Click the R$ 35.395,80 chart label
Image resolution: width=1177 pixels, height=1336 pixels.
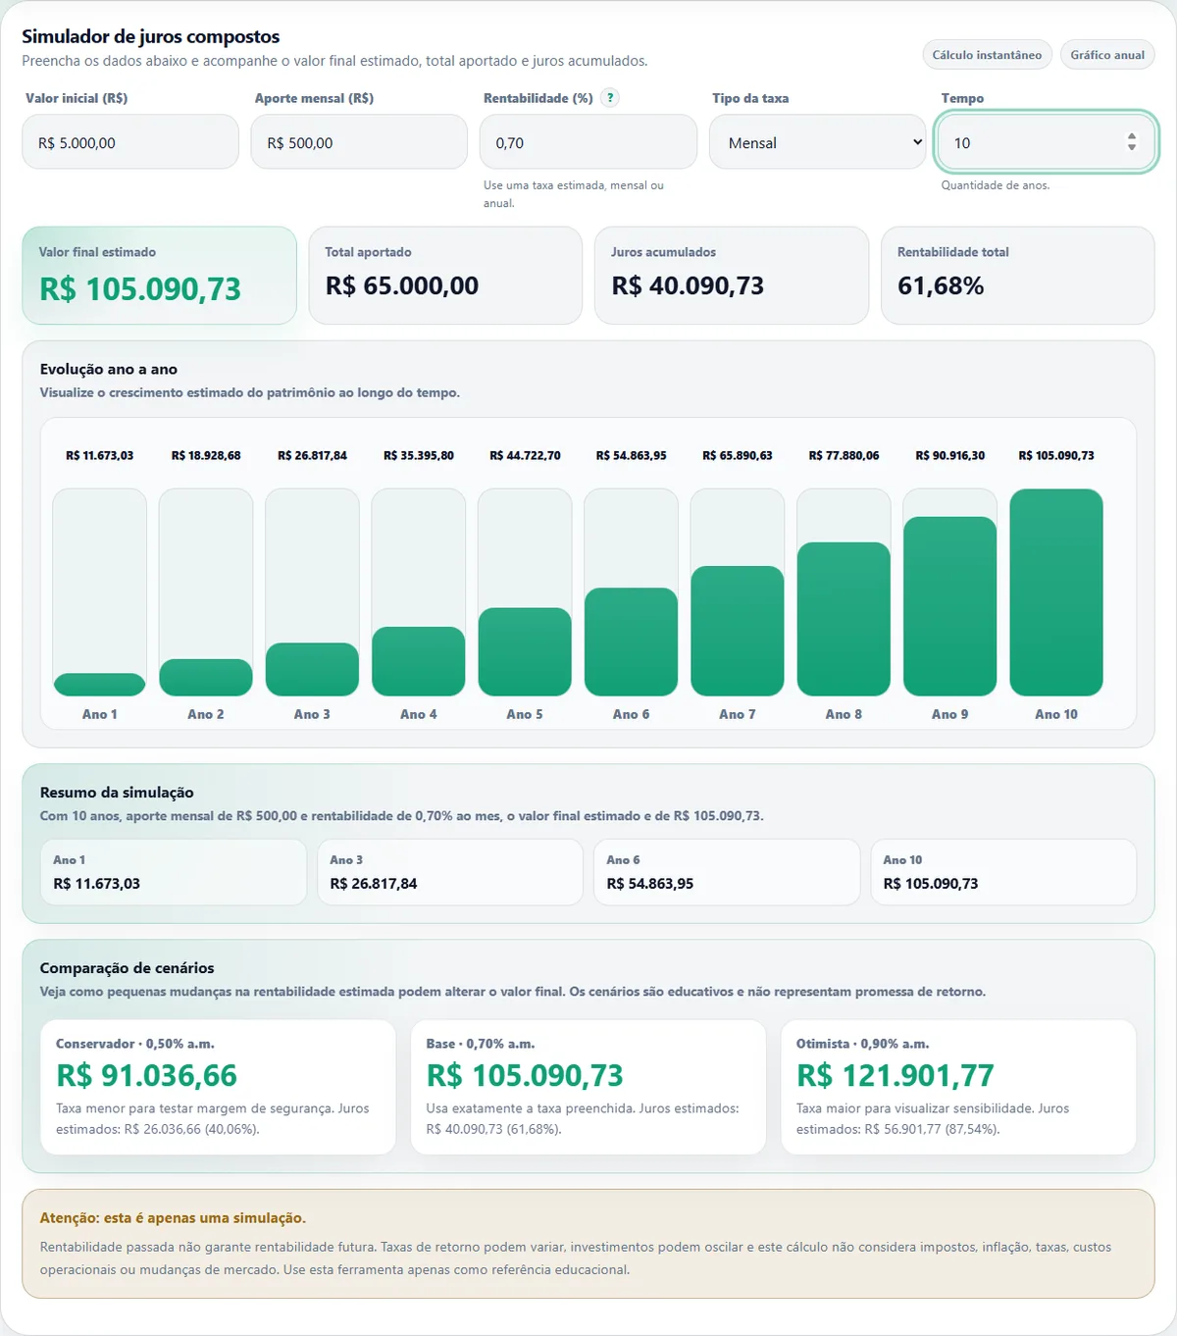point(419,455)
